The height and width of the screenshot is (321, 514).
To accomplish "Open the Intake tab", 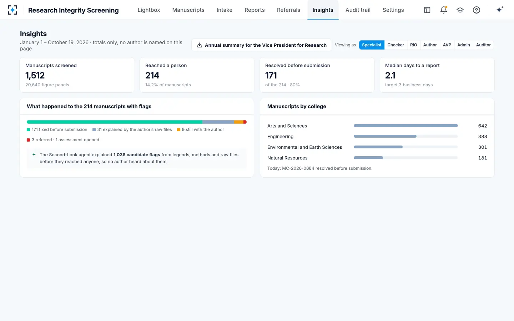I will (225, 10).
